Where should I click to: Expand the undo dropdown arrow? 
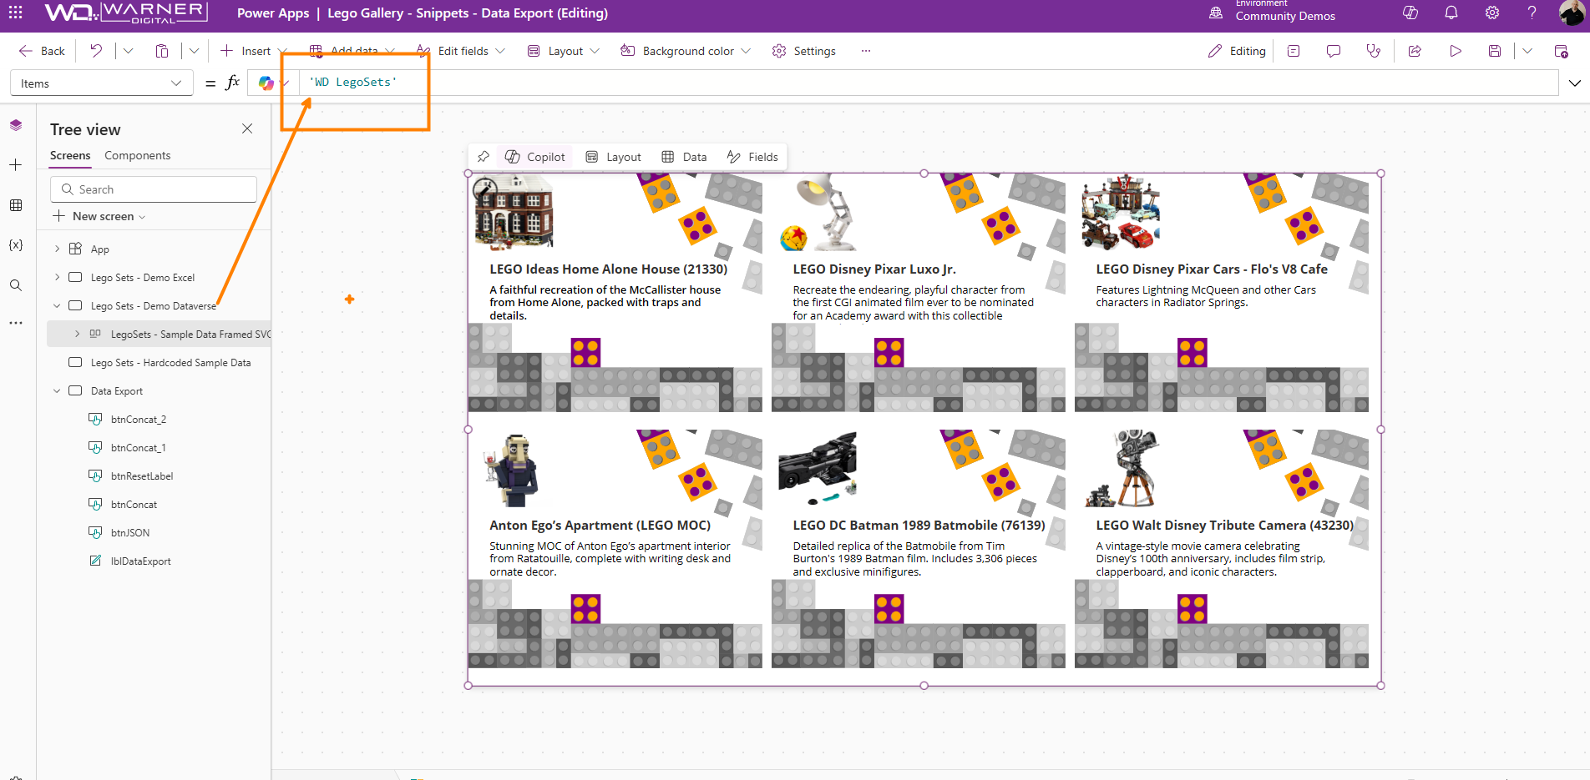[128, 51]
